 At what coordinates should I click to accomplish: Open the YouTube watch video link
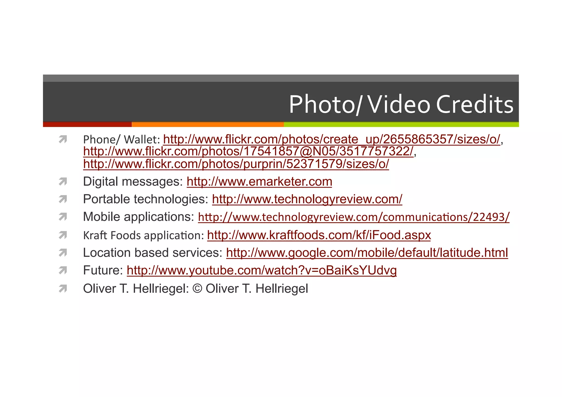pos(262,271)
